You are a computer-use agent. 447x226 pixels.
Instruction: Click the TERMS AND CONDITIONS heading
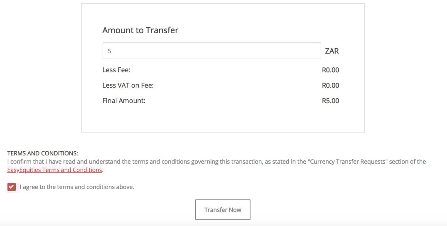pyautogui.click(x=42, y=153)
